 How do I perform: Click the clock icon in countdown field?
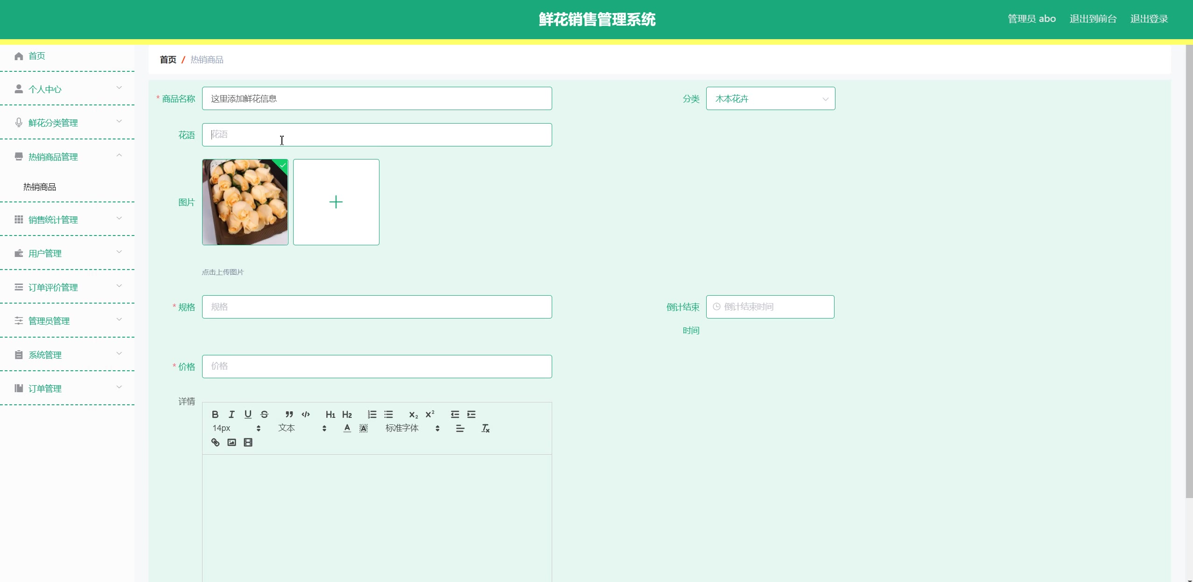tap(716, 306)
